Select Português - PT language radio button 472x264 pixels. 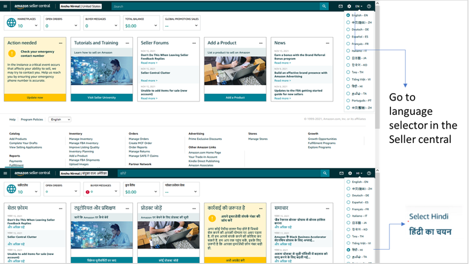tap(348, 100)
